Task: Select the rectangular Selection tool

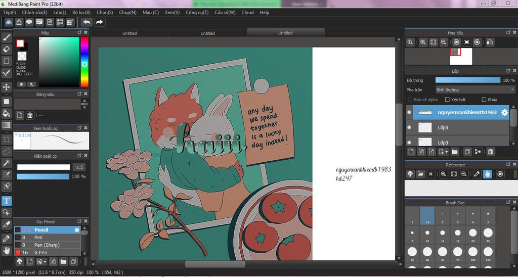Action: point(6,140)
